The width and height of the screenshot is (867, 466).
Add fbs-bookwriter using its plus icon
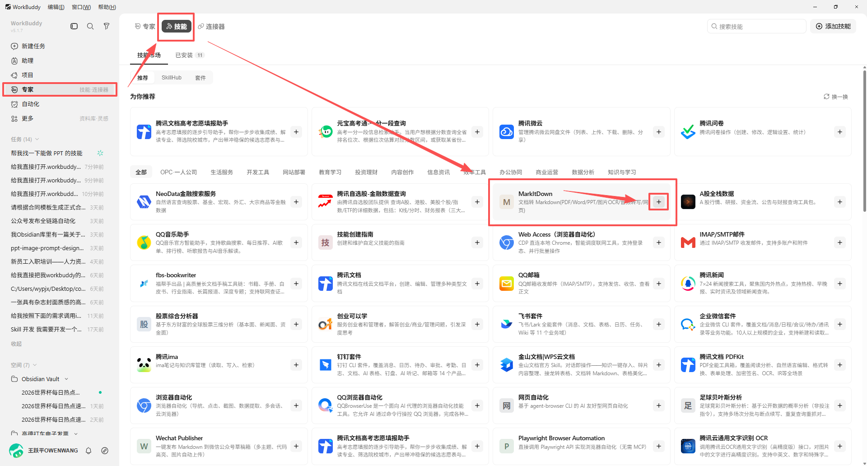[x=296, y=284]
